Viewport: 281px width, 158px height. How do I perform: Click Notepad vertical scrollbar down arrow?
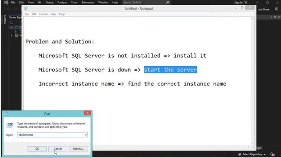pyautogui.click(x=252, y=143)
